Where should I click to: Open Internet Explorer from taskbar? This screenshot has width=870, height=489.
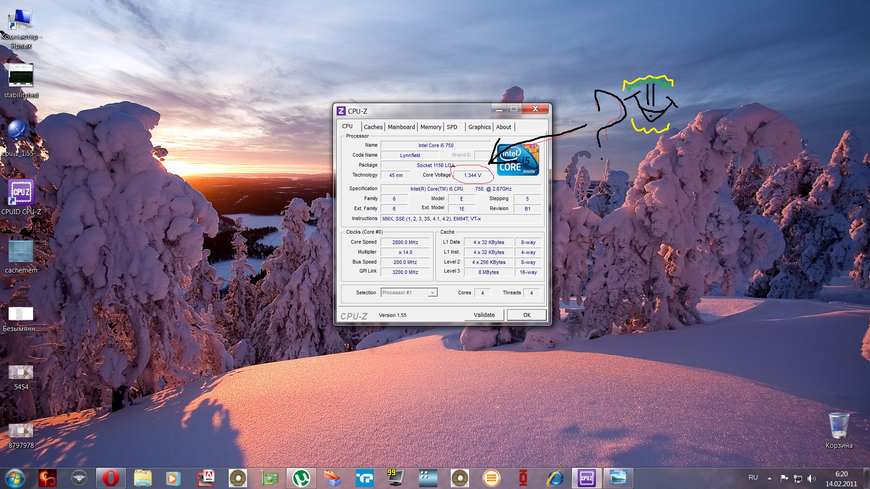pyautogui.click(x=555, y=478)
